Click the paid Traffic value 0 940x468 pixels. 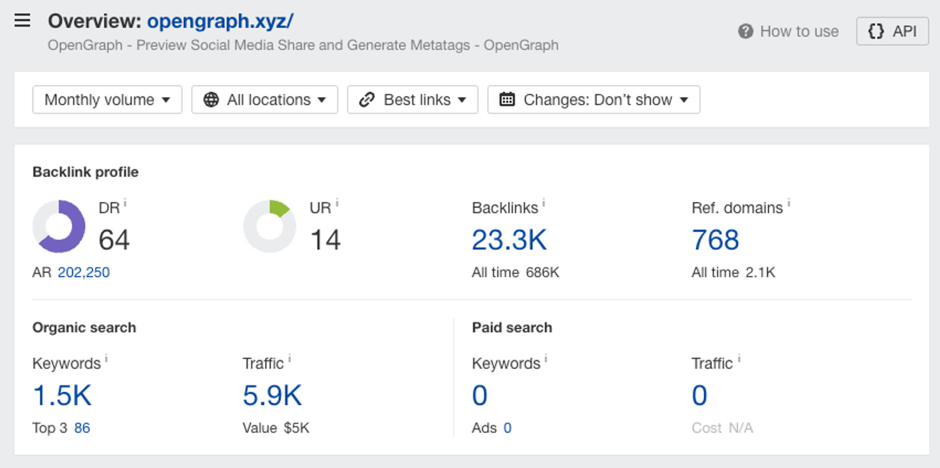coord(700,395)
